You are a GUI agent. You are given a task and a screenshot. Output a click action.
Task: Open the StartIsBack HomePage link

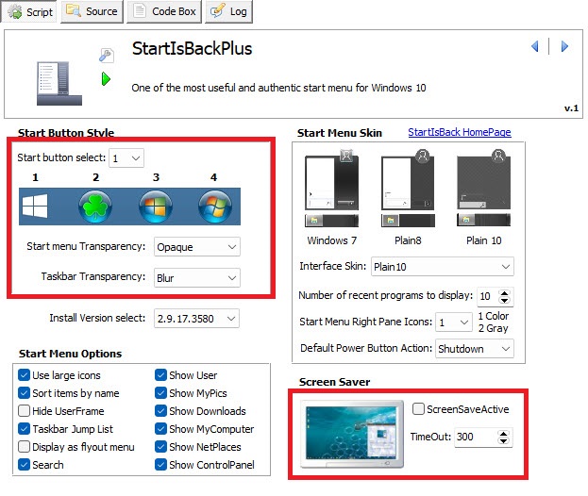460,132
